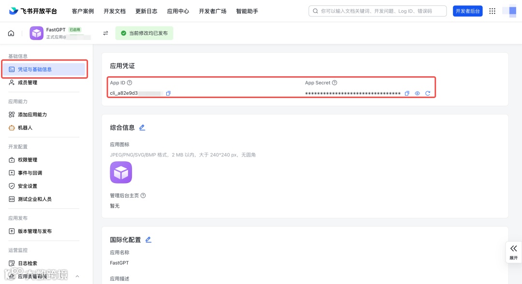
Task: Click the App Secret help question icon
Action: tap(334, 83)
